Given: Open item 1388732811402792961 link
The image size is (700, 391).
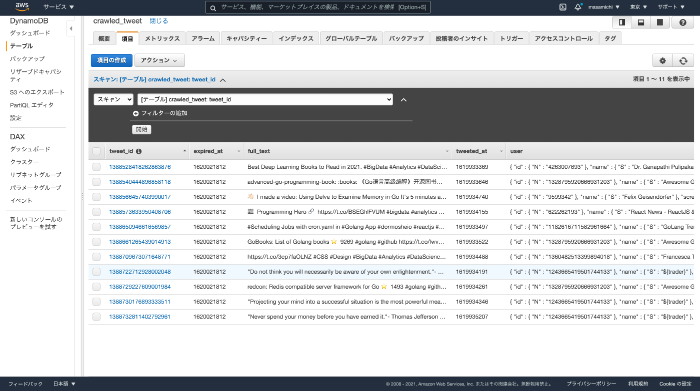Looking at the screenshot, I should pos(140,317).
